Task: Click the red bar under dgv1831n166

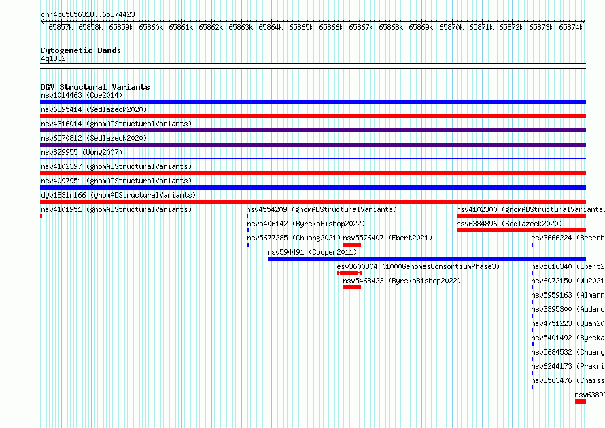Action: point(313,202)
